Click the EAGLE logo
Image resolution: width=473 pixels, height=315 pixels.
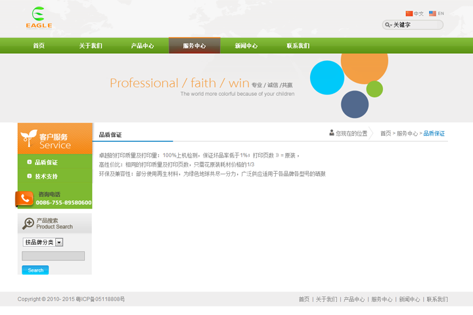pyautogui.click(x=39, y=18)
